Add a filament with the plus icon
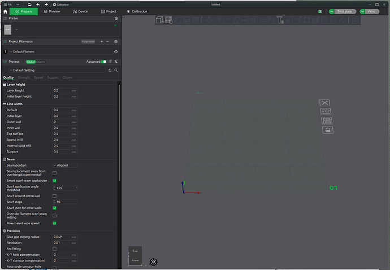Image resolution: width=390 pixels, height=270 pixels. pyautogui.click(x=102, y=42)
